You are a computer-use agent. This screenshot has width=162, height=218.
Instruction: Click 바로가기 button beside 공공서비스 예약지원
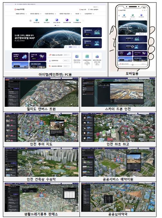(x=66, y=66)
